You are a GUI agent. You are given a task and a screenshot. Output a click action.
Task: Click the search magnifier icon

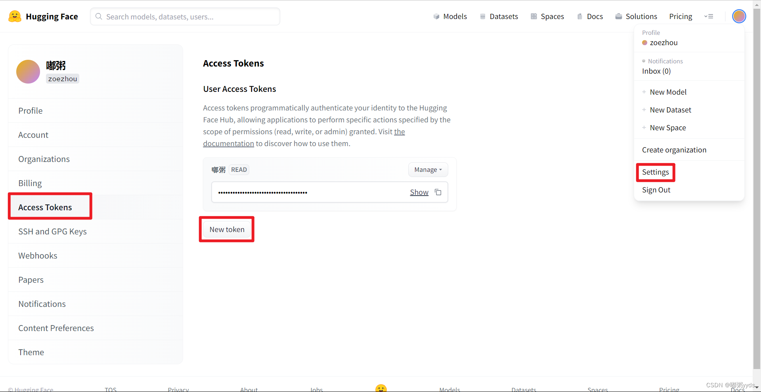point(99,16)
